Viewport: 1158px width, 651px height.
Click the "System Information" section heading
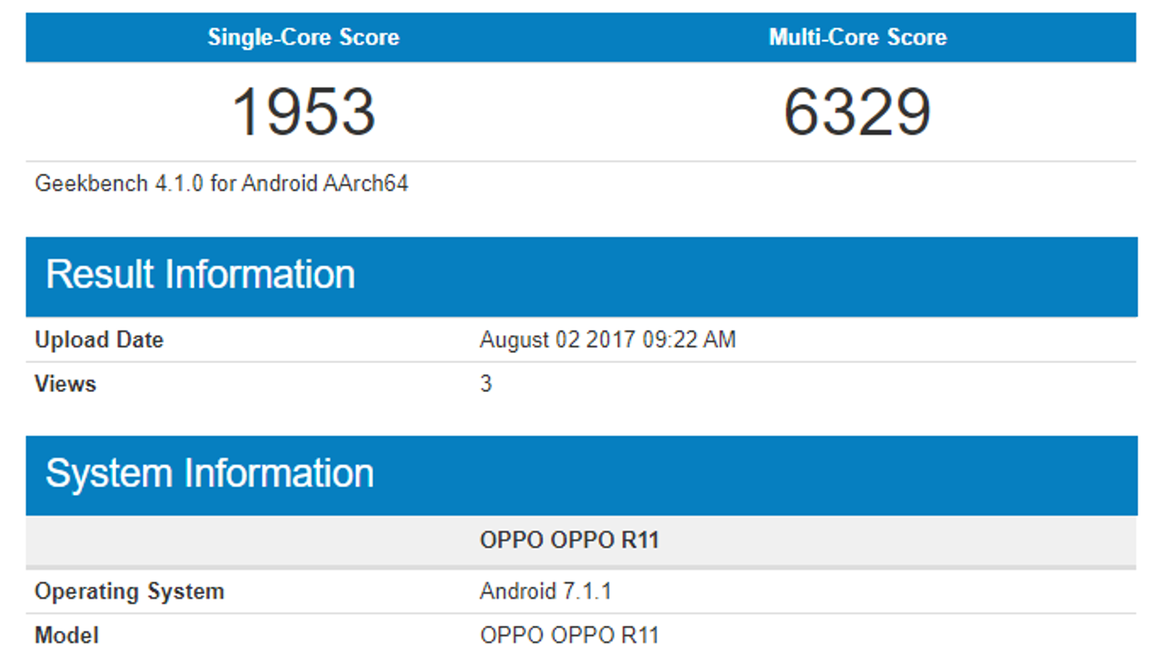[x=210, y=474]
